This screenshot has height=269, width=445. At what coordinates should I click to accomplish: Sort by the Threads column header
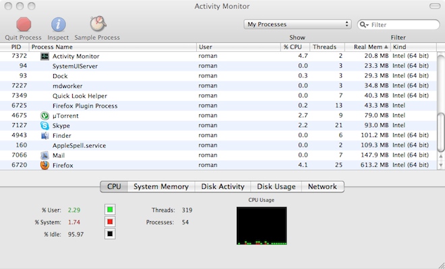(327, 47)
